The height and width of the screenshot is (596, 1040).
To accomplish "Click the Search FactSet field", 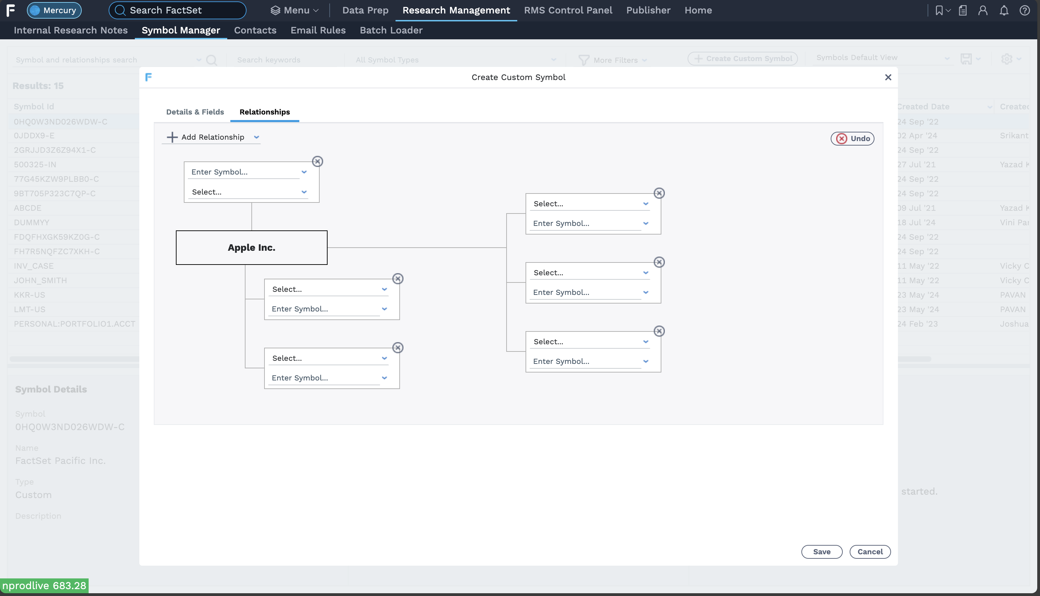I will [178, 10].
